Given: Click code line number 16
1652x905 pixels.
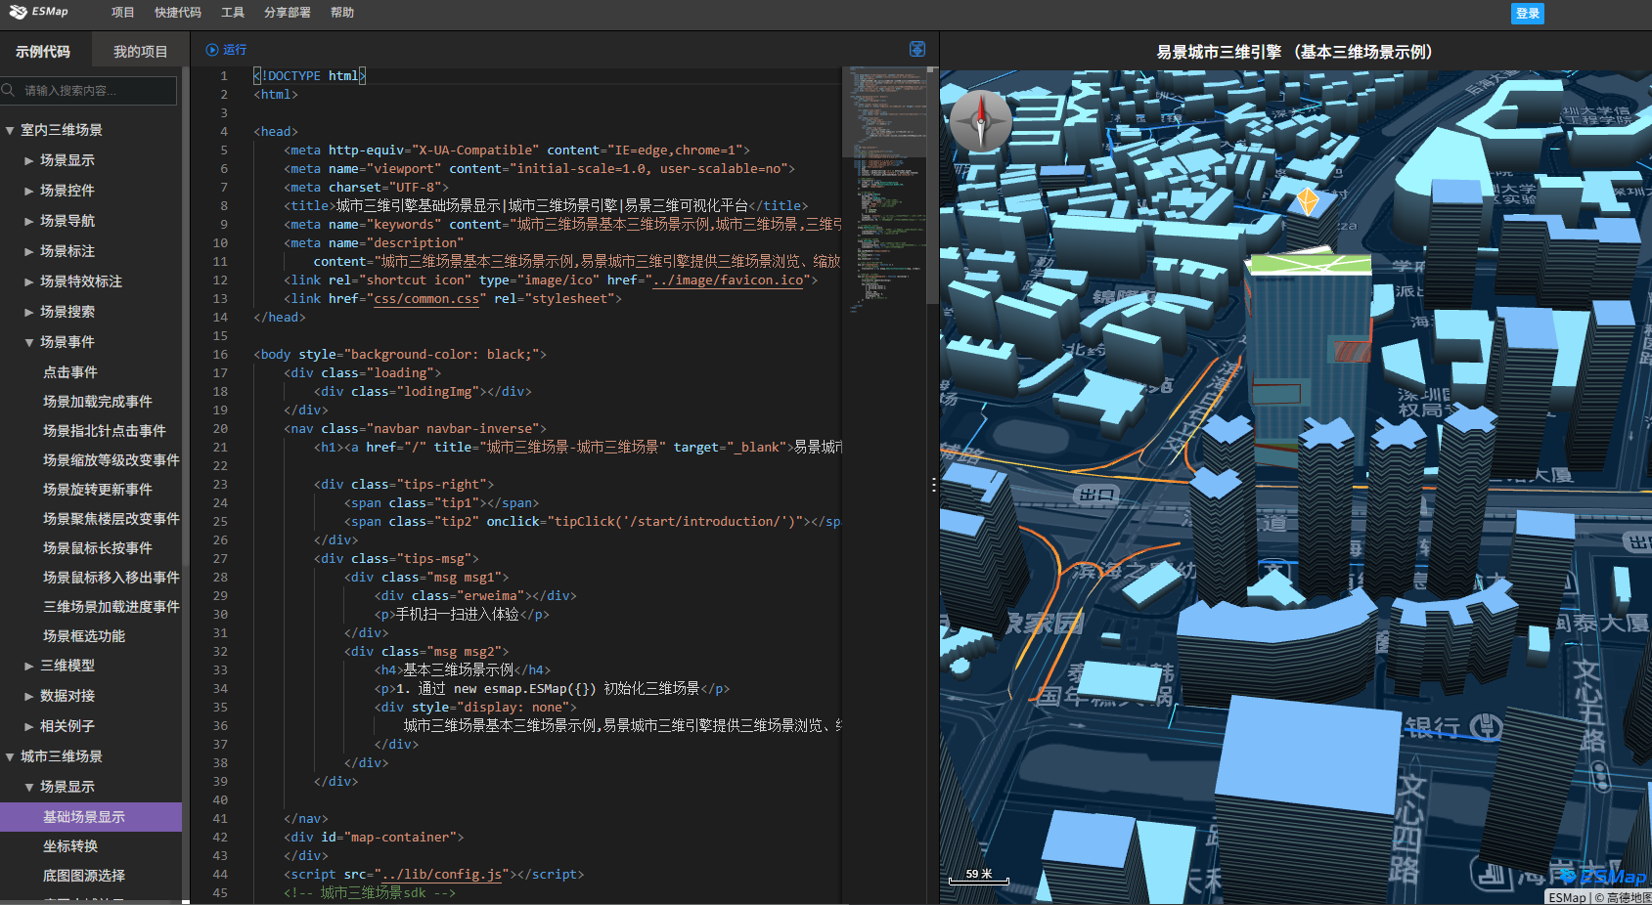Looking at the screenshot, I should point(220,355).
